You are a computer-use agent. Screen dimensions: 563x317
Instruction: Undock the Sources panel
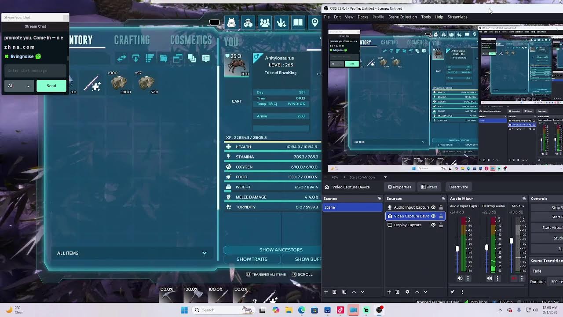443,199
